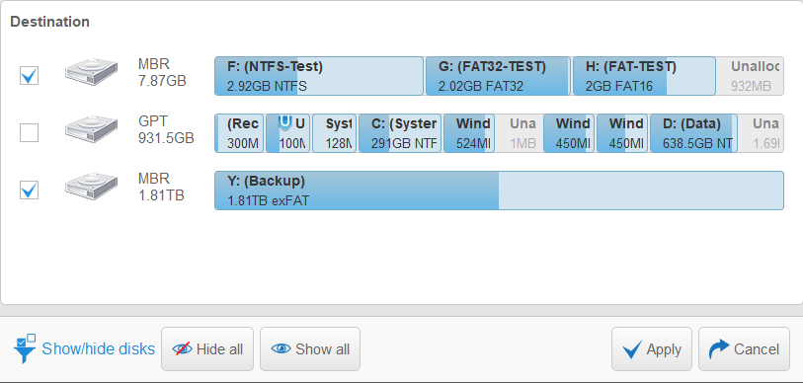Click the Show/hide disks link
Screen dimensions: 803x383
pos(99,349)
